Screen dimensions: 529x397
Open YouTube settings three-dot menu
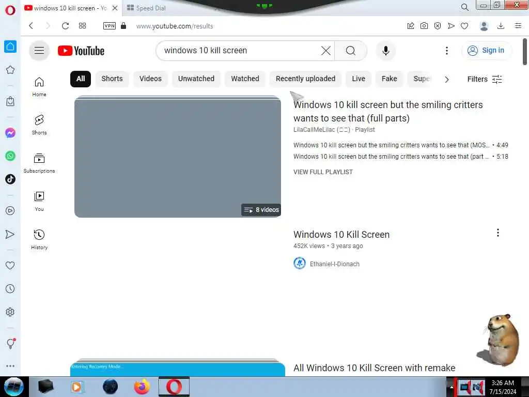(447, 51)
